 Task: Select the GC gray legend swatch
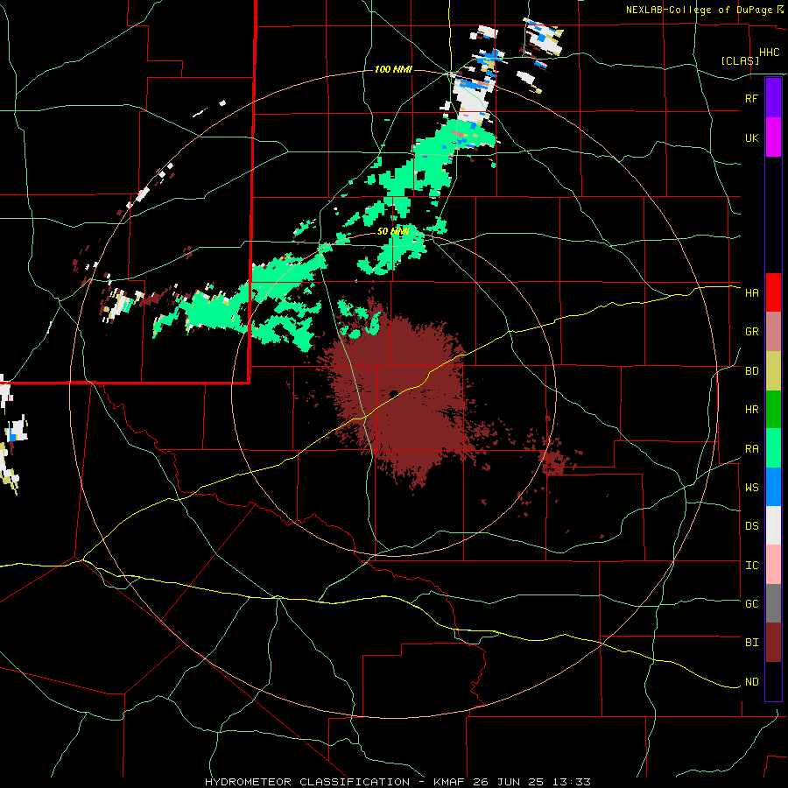(x=773, y=603)
